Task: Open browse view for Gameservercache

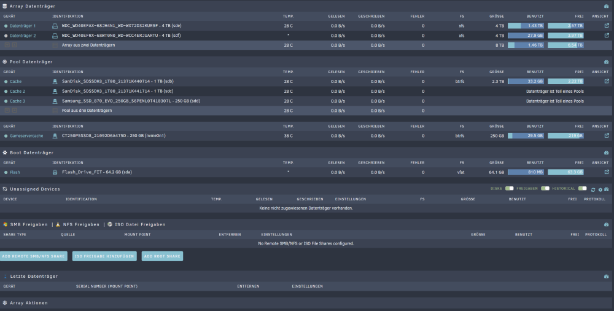Action: [x=607, y=136]
